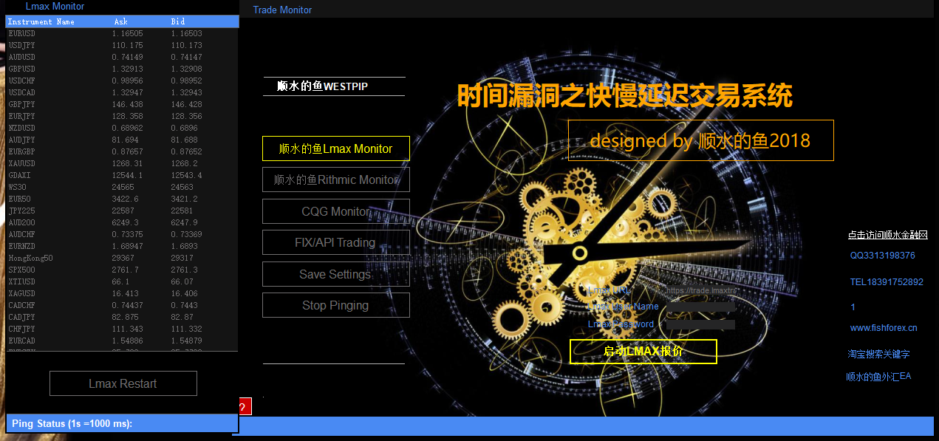
Task: Focus the Lmax Password input field
Action: [x=700, y=324]
